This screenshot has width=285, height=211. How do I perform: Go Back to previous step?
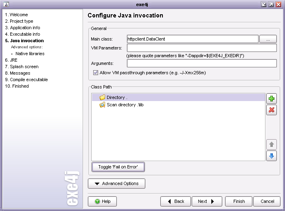175,201
